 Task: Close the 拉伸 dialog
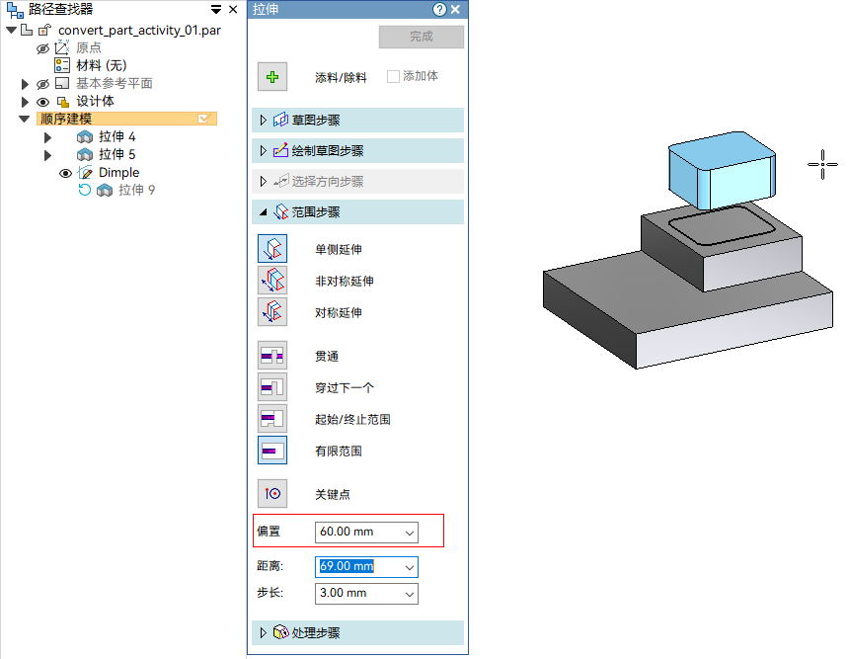tap(455, 9)
